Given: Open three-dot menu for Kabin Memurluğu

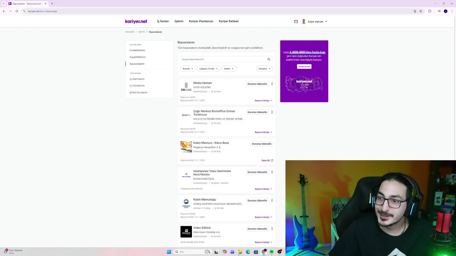Looking at the screenshot, I should click(272, 201).
